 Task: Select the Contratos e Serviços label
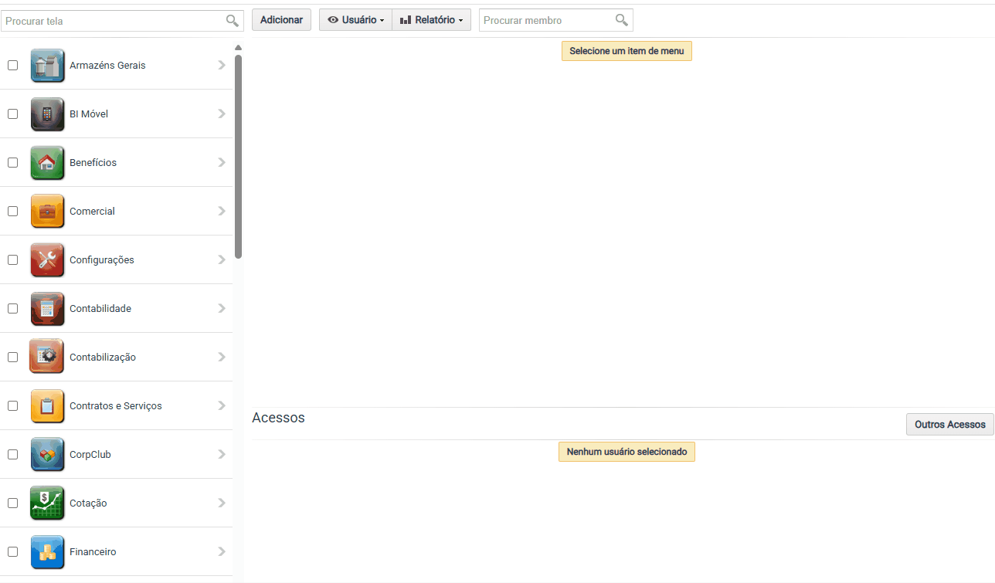pyautogui.click(x=116, y=406)
